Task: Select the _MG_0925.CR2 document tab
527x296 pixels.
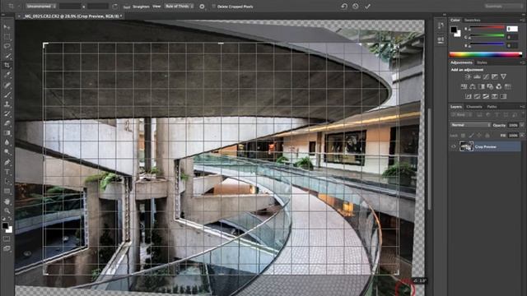Action: click(x=72, y=16)
